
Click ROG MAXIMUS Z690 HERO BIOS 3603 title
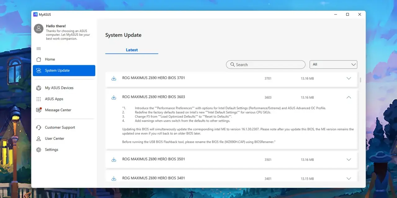tap(154, 97)
